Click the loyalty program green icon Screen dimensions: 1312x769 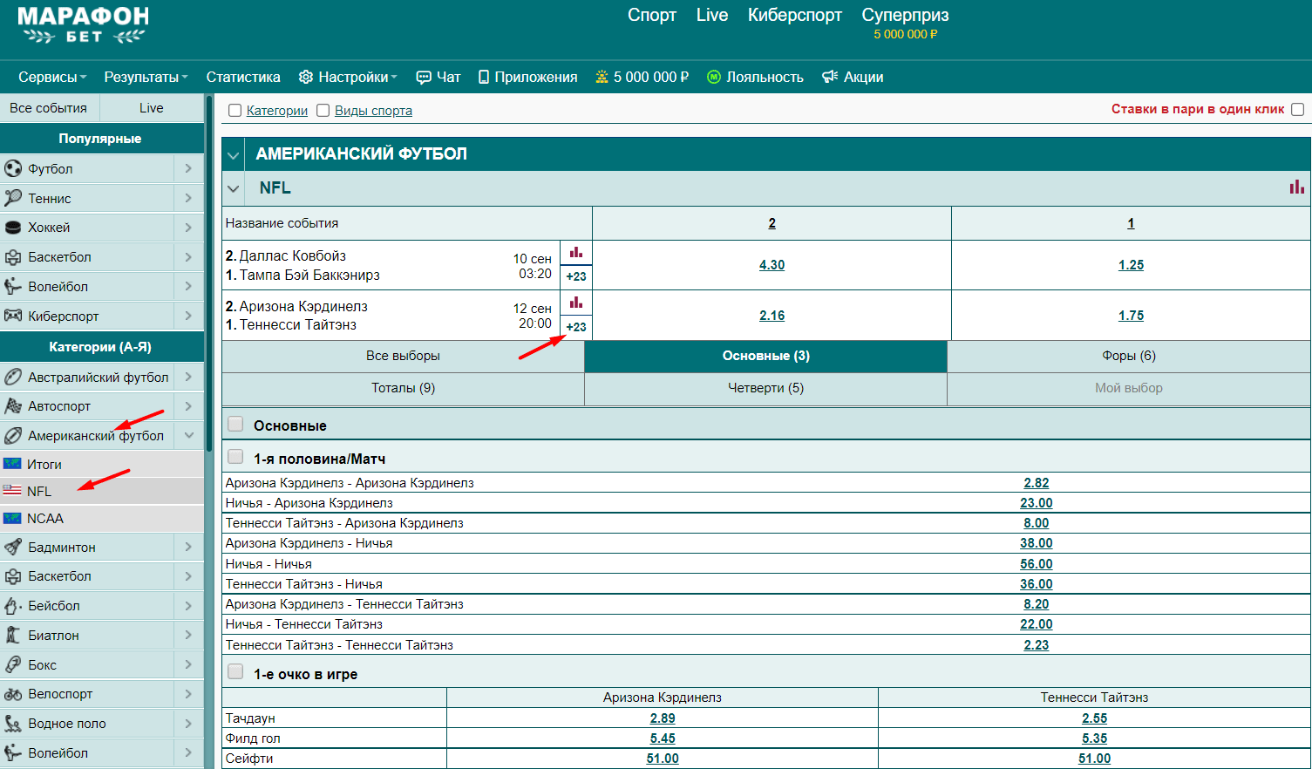(x=714, y=77)
